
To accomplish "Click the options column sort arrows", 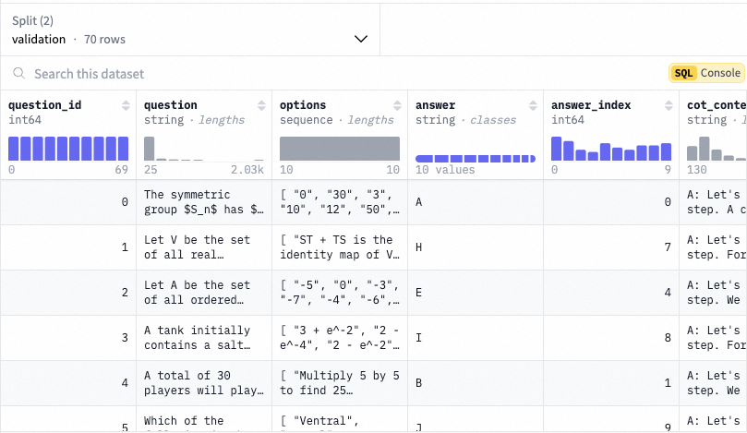I will click(397, 105).
